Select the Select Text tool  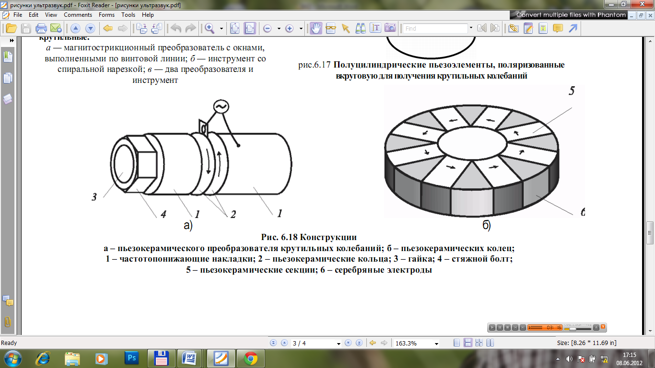(x=375, y=28)
